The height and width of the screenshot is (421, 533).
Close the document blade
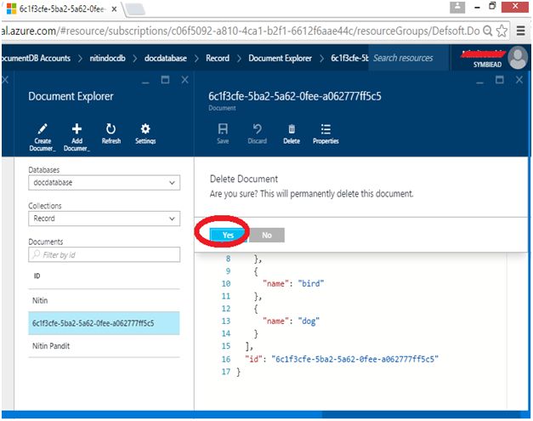click(519, 80)
